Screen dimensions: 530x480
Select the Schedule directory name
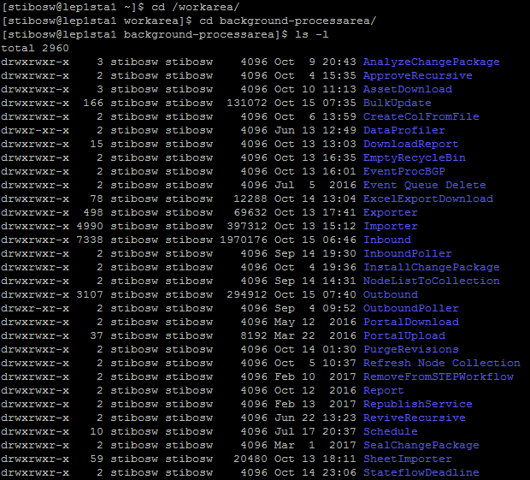click(x=391, y=431)
